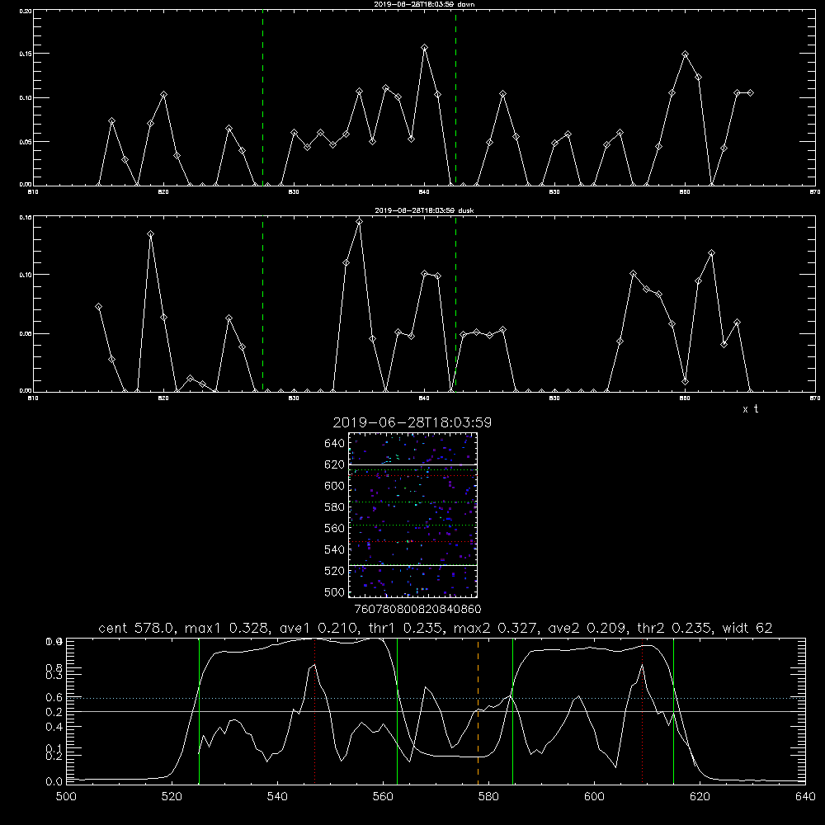The height and width of the screenshot is (825, 825).
Task: Click the highest dusk plot data point at 835
Action: click(360, 221)
